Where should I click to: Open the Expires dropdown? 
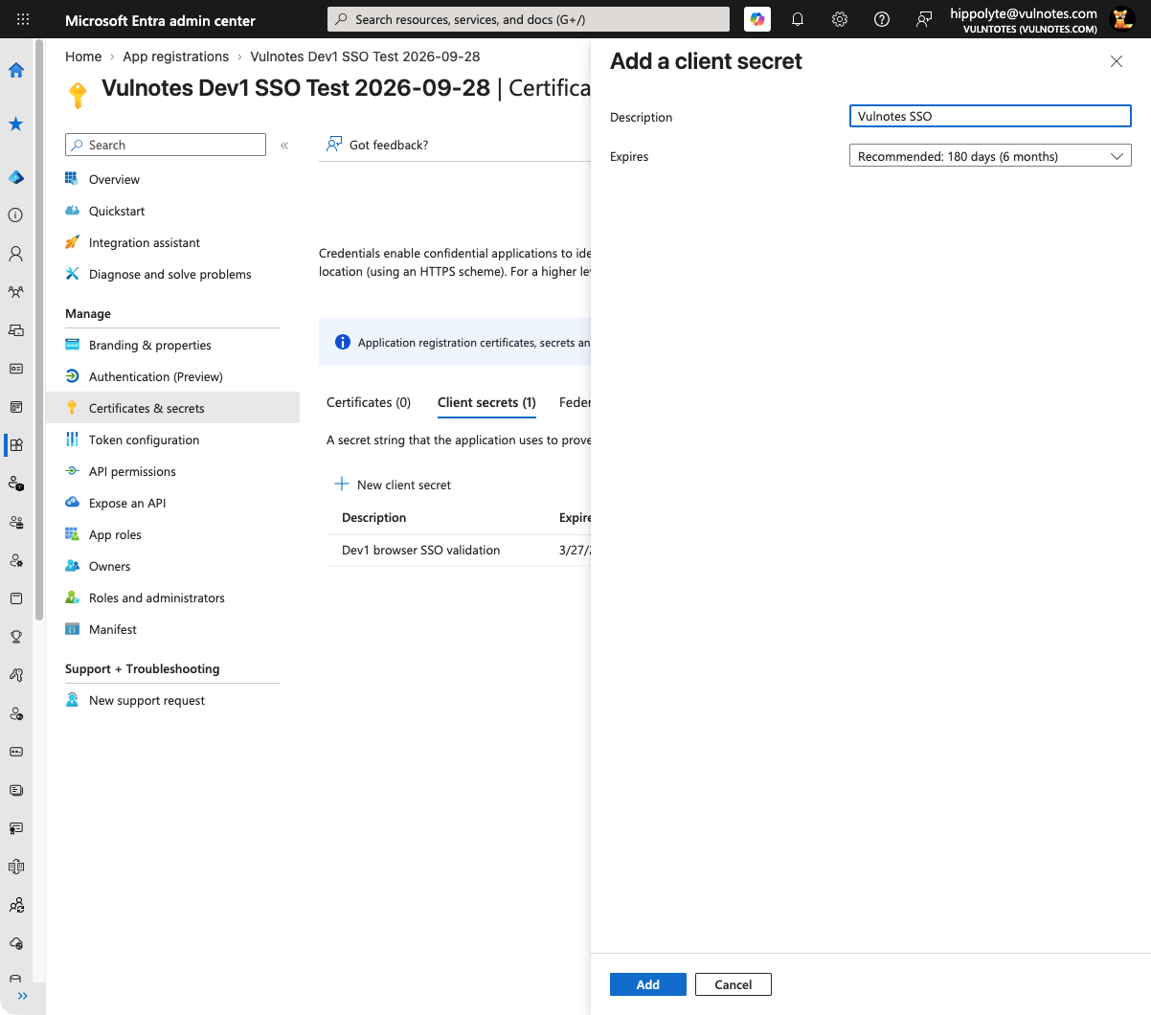[x=990, y=156]
